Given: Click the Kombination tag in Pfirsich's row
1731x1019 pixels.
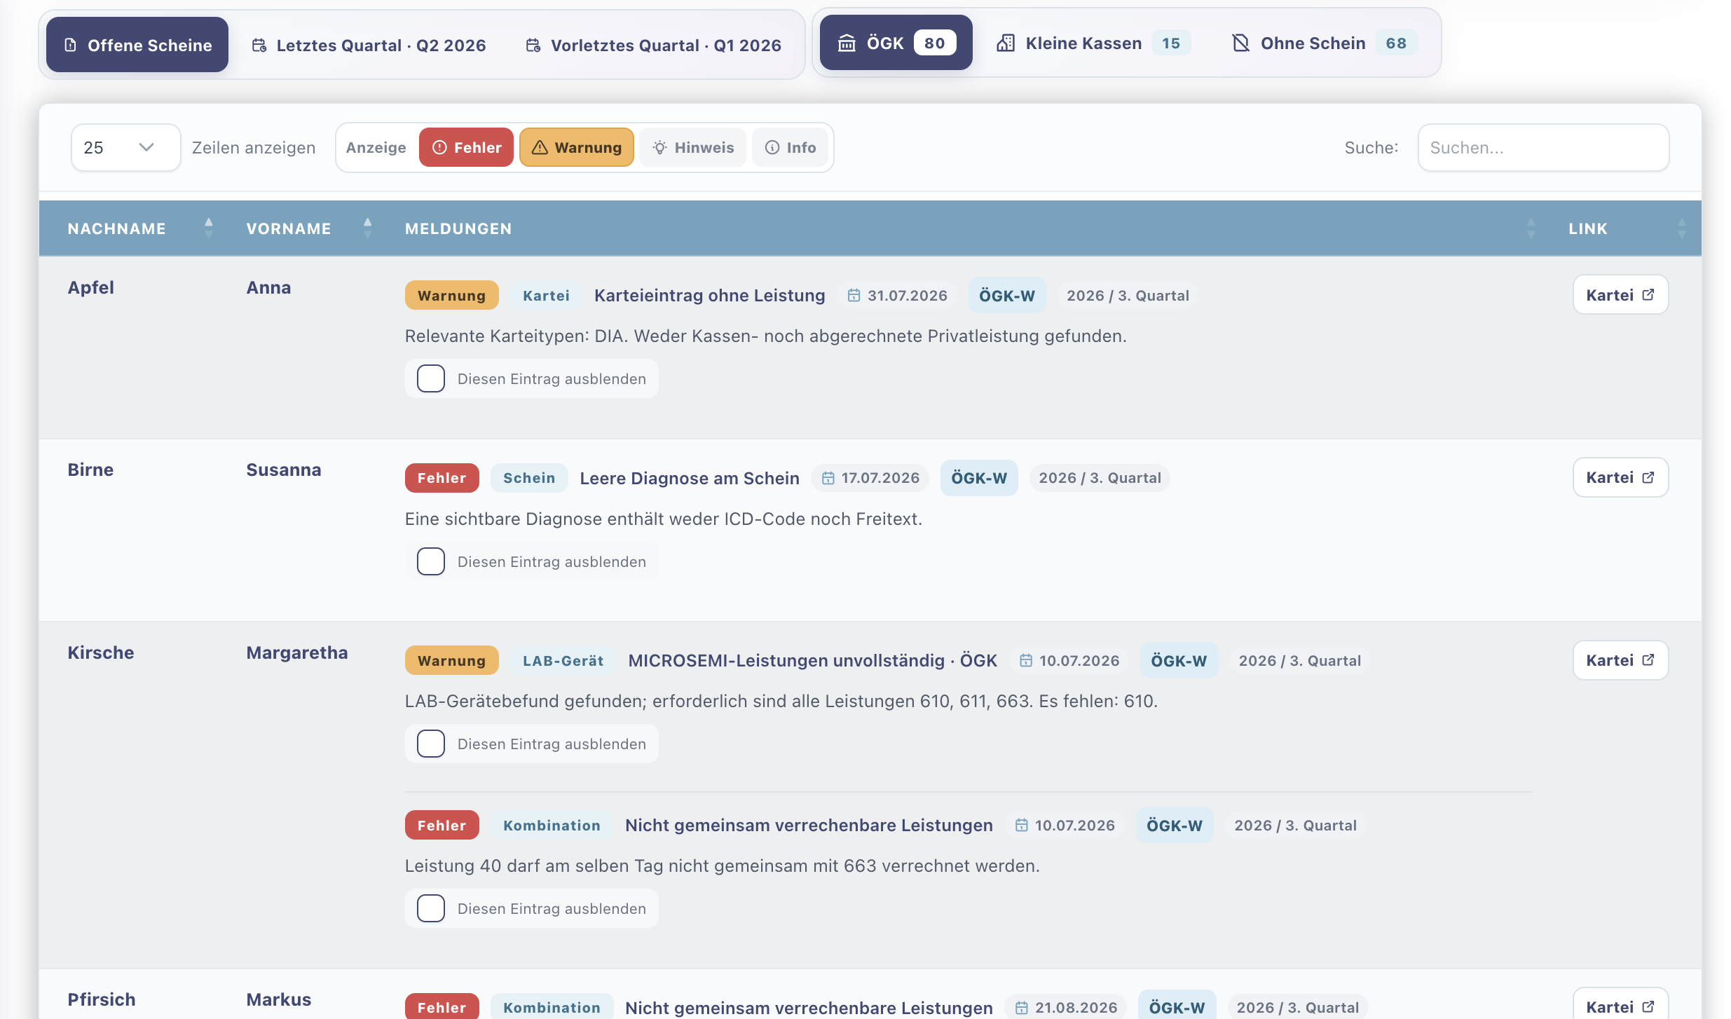Looking at the screenshot, I should pyautogui.click(x=552, y=1008).
